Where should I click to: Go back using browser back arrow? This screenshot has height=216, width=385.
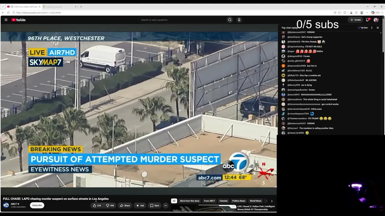[3, 13]
